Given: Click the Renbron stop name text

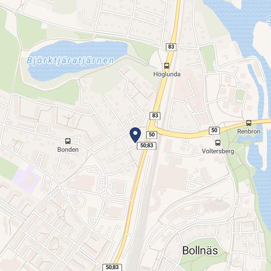Looking at the screenshot, I should (249, 132).
